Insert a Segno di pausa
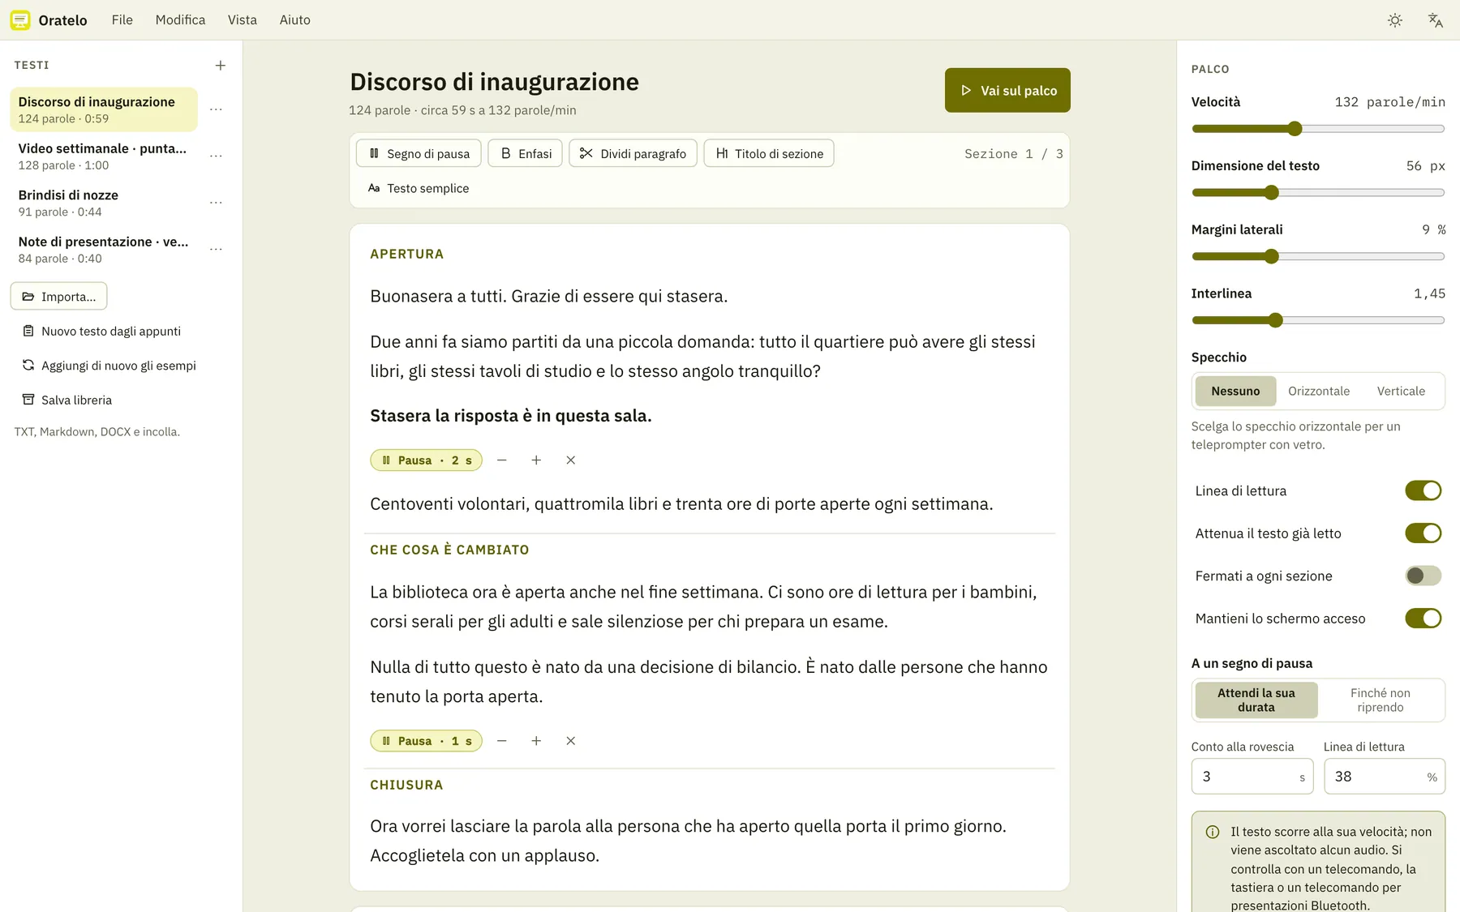This screenshot has width=1460, height=912. point(419,153)
